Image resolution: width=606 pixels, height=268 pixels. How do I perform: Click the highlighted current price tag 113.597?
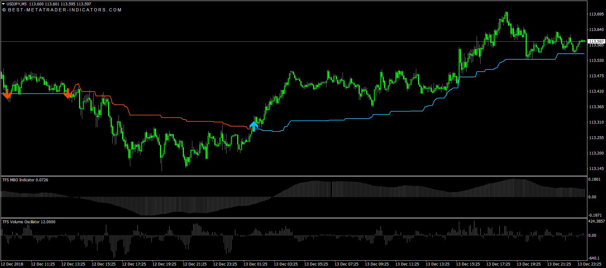pyautogui.click(x=596, y=41)
